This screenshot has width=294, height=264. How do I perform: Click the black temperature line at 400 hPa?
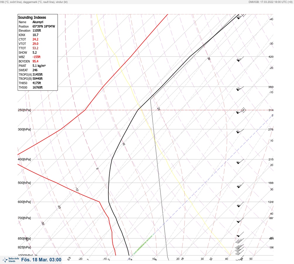(x=112, y=159)
